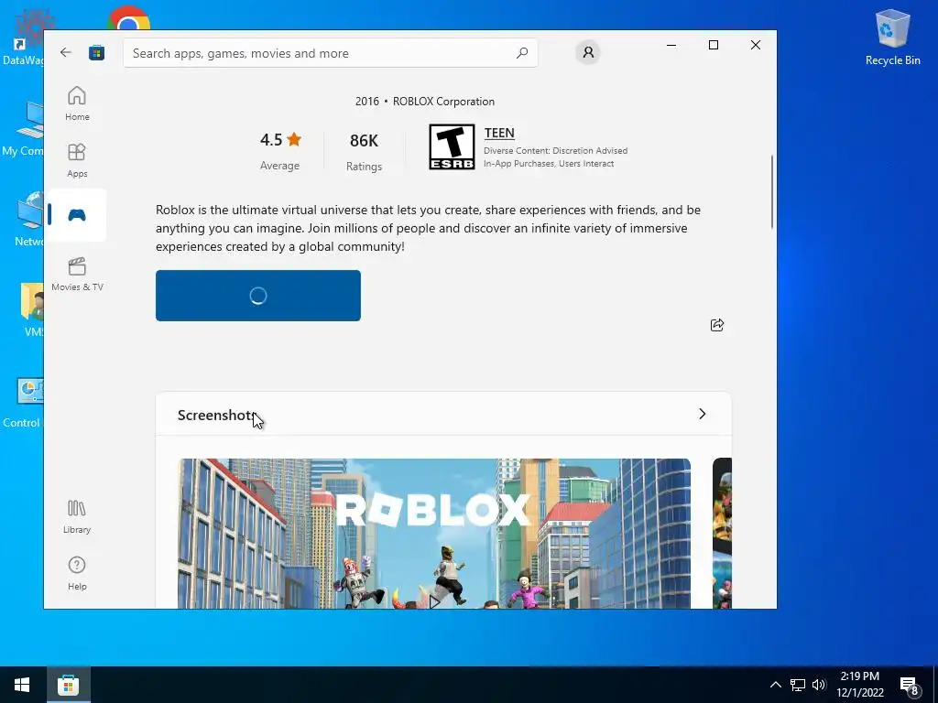
Task: Click the Microsoft Store logo icon in header
Action: click(x=96, y=52)
